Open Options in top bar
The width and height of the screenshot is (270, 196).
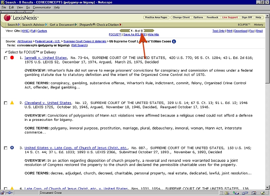point(198,17)
